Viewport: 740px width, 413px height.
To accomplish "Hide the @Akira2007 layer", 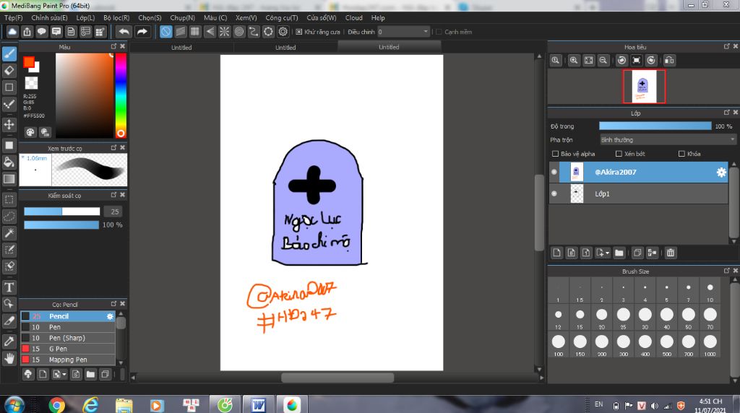I will pos(554,172).
